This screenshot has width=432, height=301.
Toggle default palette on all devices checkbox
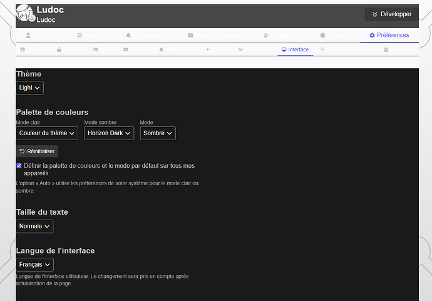19,165
